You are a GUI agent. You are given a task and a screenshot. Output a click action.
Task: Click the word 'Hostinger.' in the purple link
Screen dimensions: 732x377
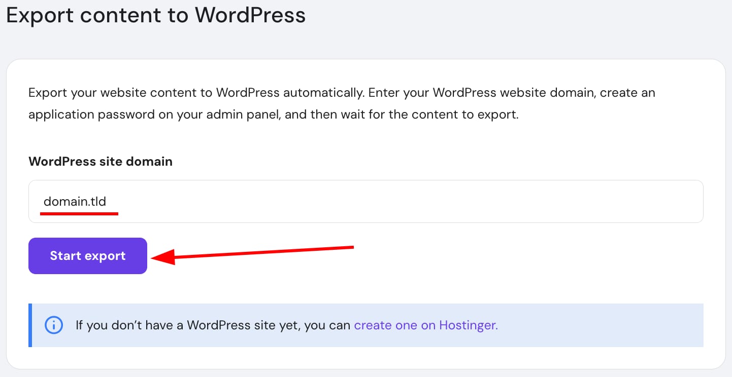(x=468, y=325)
